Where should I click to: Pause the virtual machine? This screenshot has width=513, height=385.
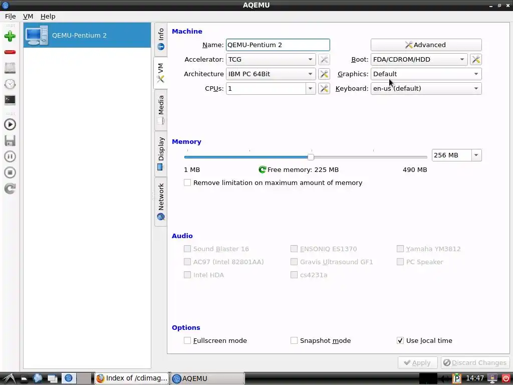click(x=10, y=156)
